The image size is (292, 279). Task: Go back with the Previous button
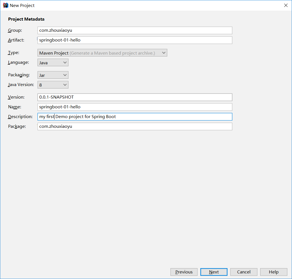point(184,272)
